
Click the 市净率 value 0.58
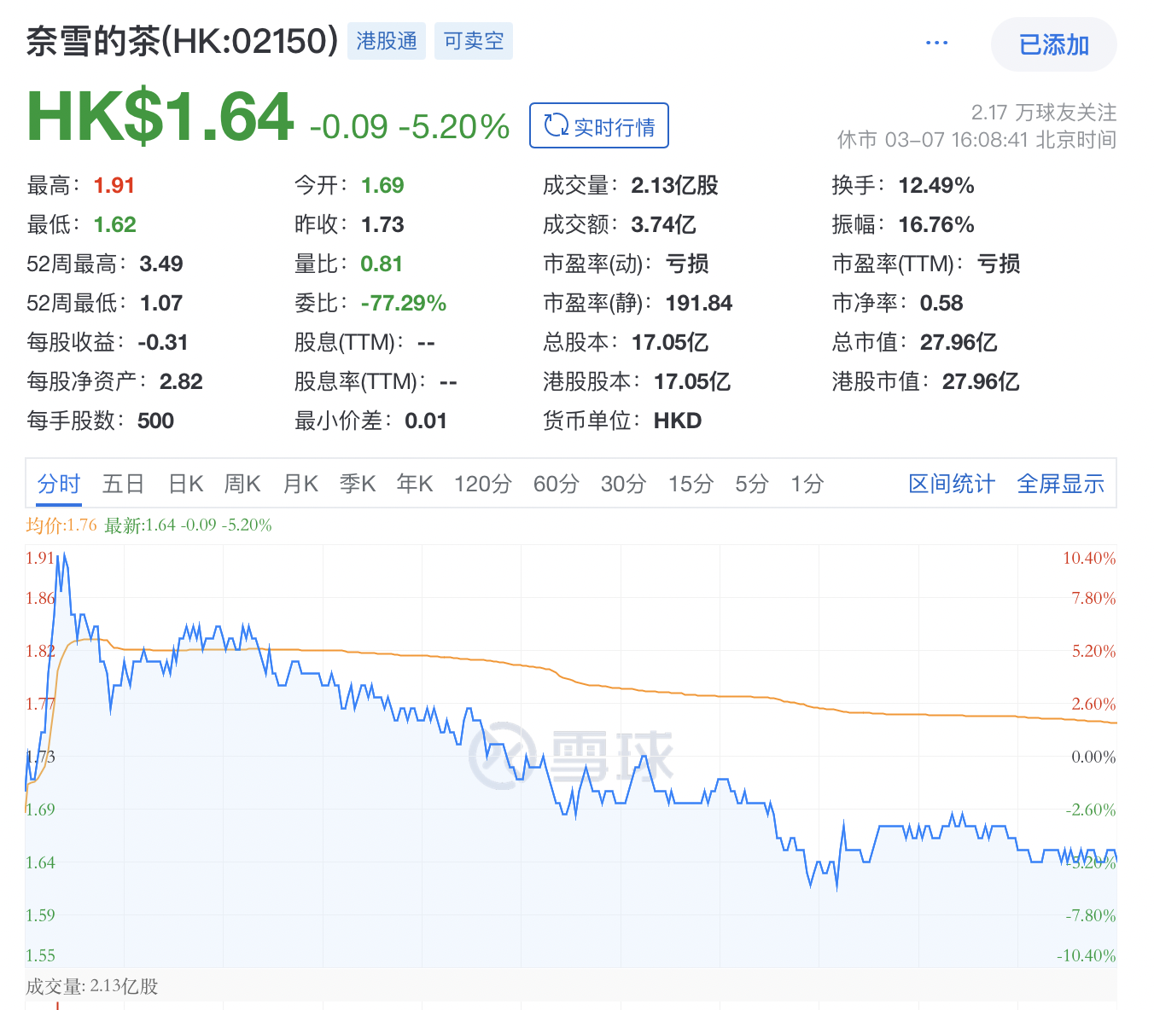tap(941, 303)
